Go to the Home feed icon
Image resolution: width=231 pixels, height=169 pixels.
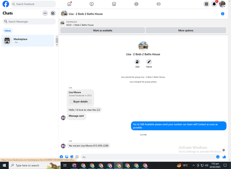pos(69,4)
